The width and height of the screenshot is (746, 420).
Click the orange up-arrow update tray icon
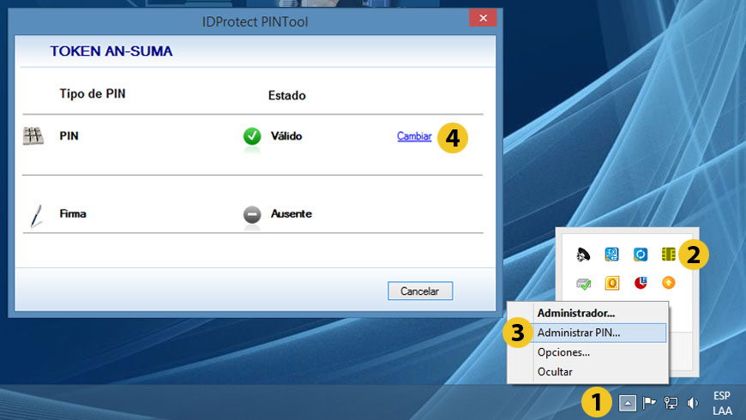669,283
